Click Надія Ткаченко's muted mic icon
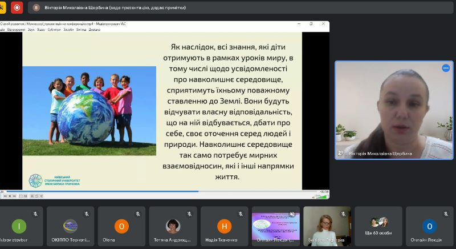Viewport: 456px width, 249px height. [241, 214]
